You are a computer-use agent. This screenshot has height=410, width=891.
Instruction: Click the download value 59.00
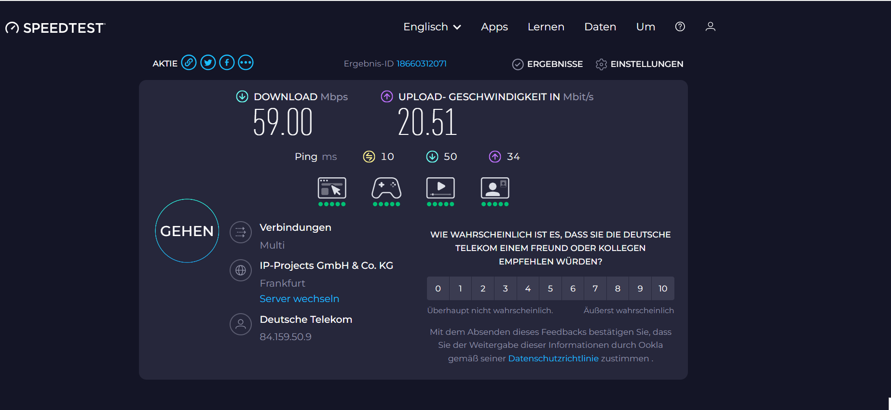click(283, 122)
